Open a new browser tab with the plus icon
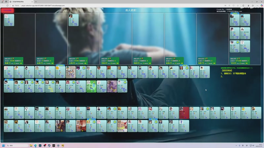The height and width of the screenshot is (148, 264). 36,2
